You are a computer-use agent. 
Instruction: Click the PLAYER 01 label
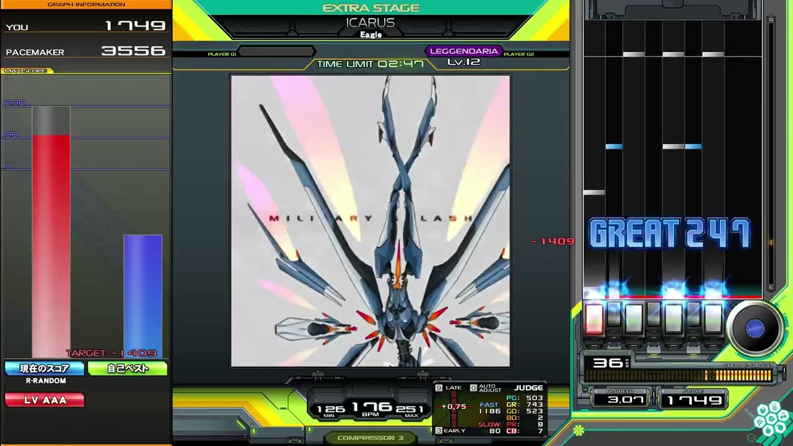coord(222,55)
